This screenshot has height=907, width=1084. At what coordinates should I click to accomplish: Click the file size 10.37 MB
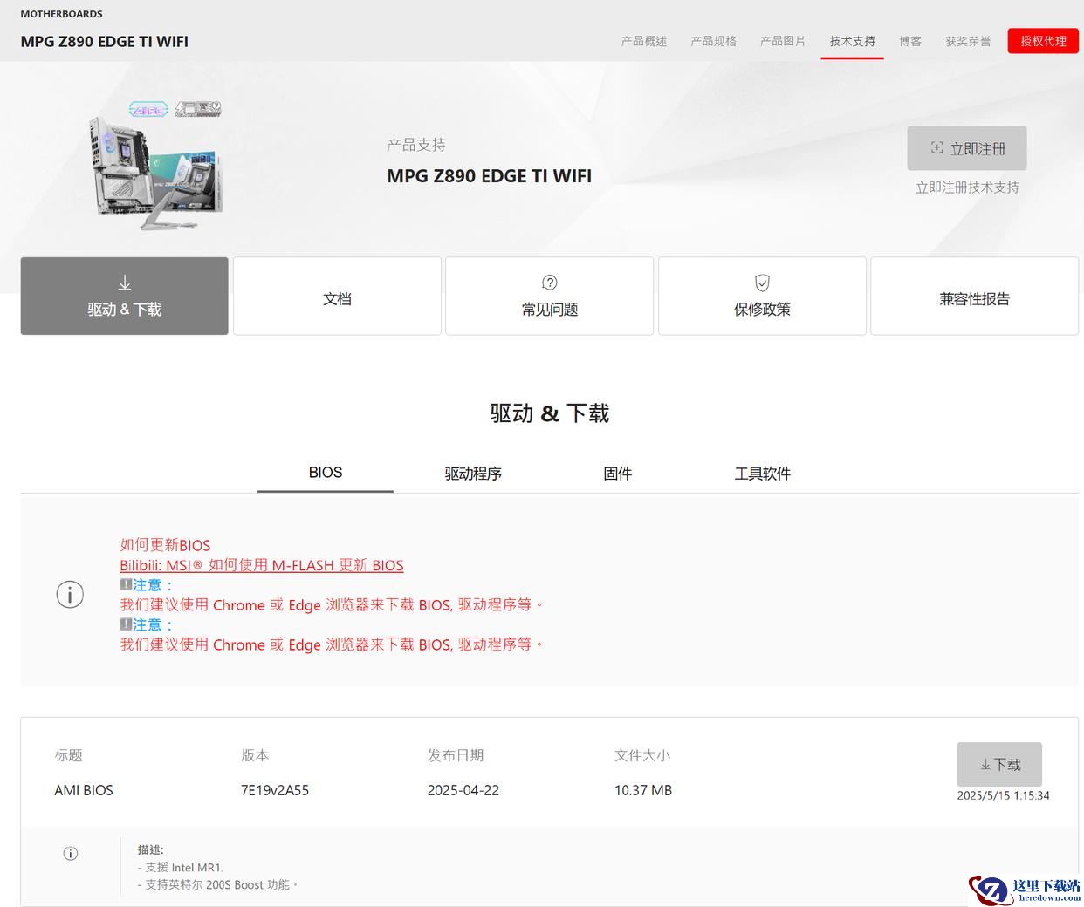point(643,790)
